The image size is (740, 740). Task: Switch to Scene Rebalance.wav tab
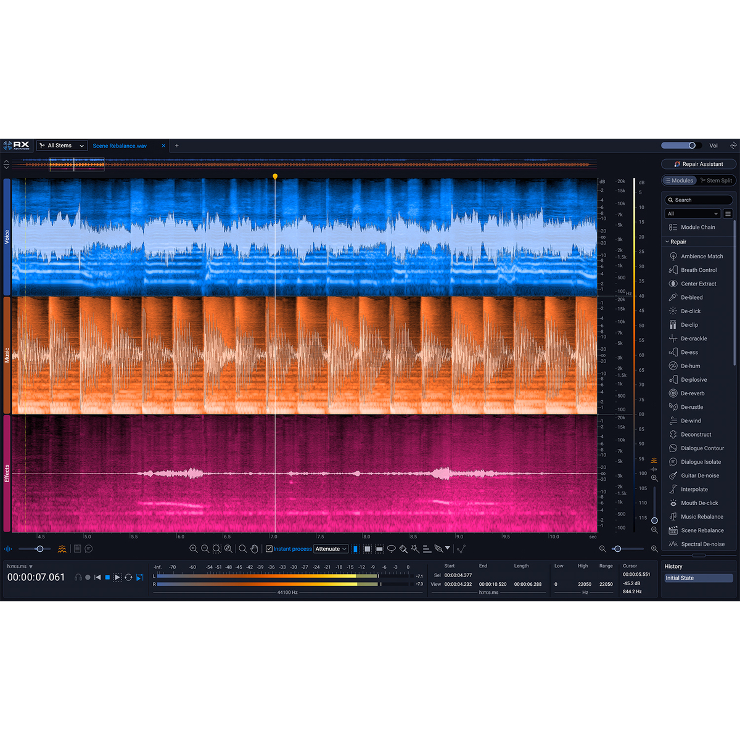coord(120,146)
